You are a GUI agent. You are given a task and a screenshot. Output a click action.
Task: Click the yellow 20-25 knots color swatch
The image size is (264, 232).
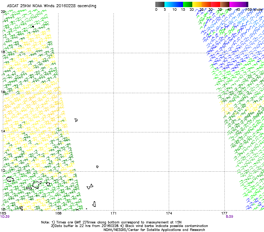point(197,4)
